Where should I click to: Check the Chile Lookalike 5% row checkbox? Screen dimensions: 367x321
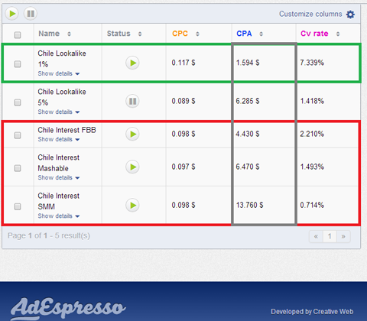point(18,102)
